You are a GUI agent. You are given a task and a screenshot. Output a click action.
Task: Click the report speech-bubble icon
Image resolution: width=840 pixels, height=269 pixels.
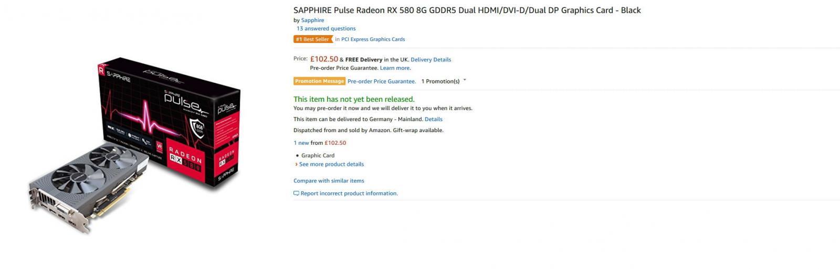(x=296, y=193)
